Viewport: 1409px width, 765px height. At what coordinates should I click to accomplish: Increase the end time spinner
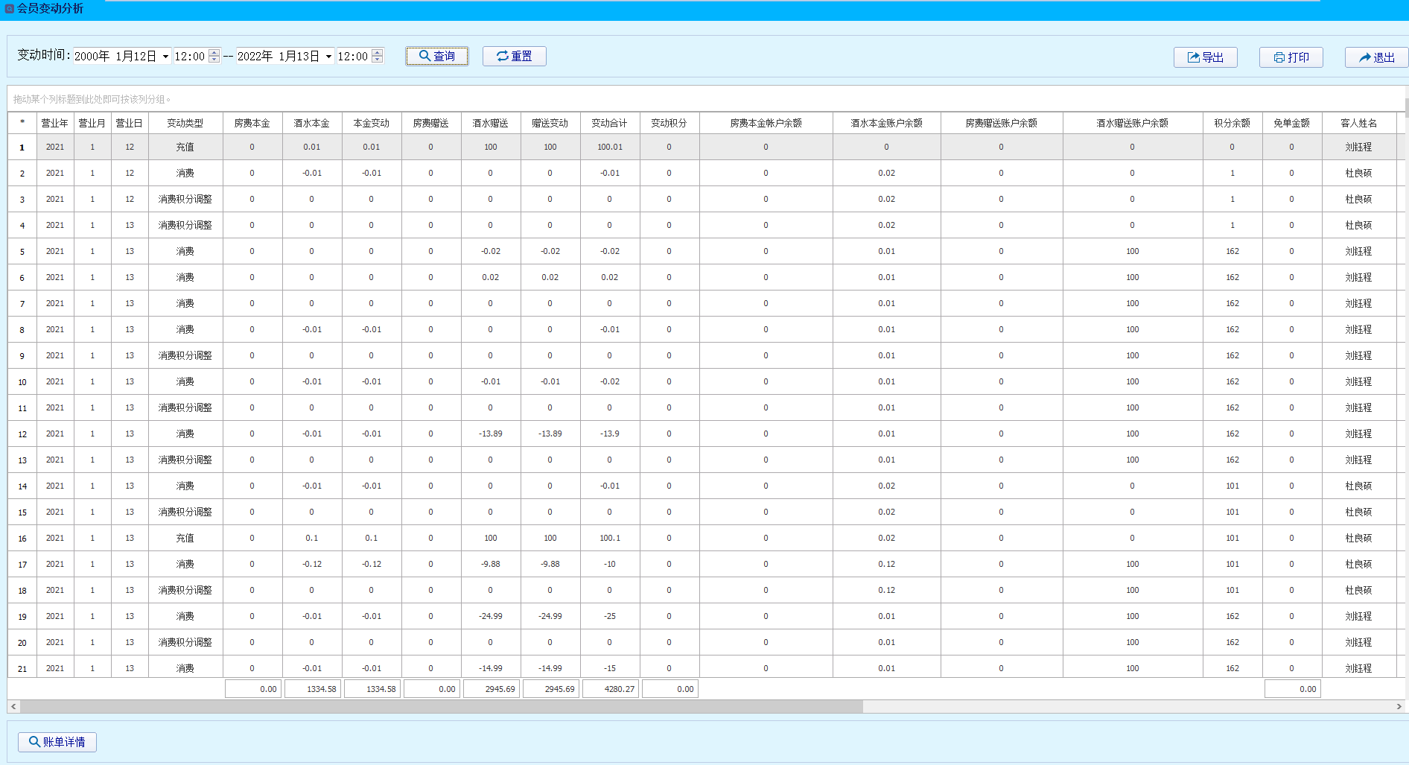point(378,53)
